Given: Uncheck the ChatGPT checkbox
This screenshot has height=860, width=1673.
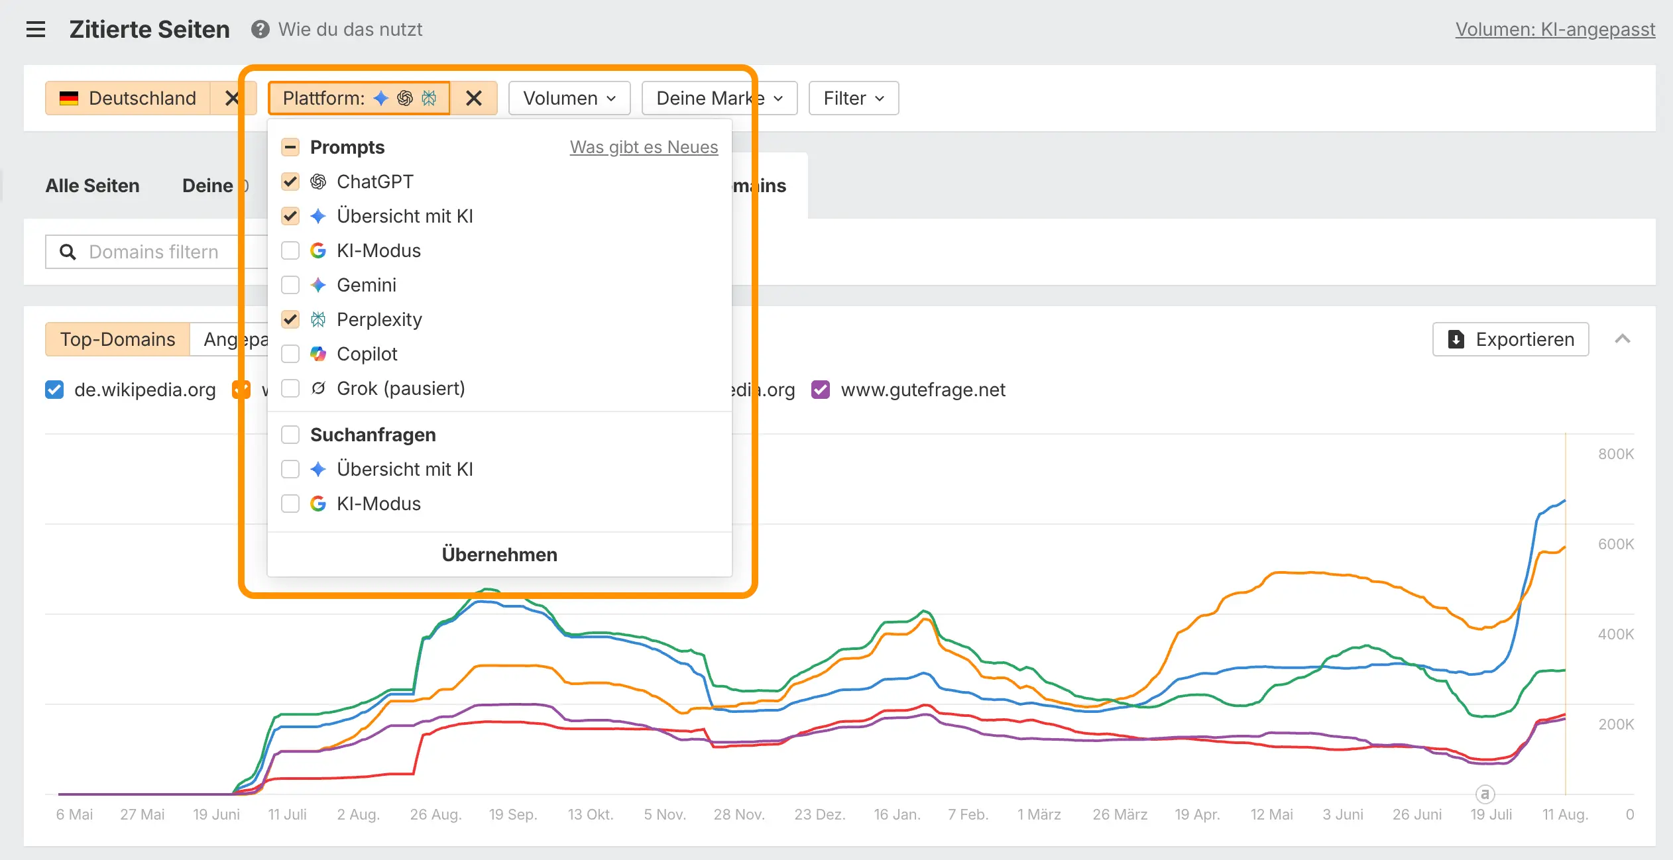Looking at the screenshot, I should coord(290,182).
